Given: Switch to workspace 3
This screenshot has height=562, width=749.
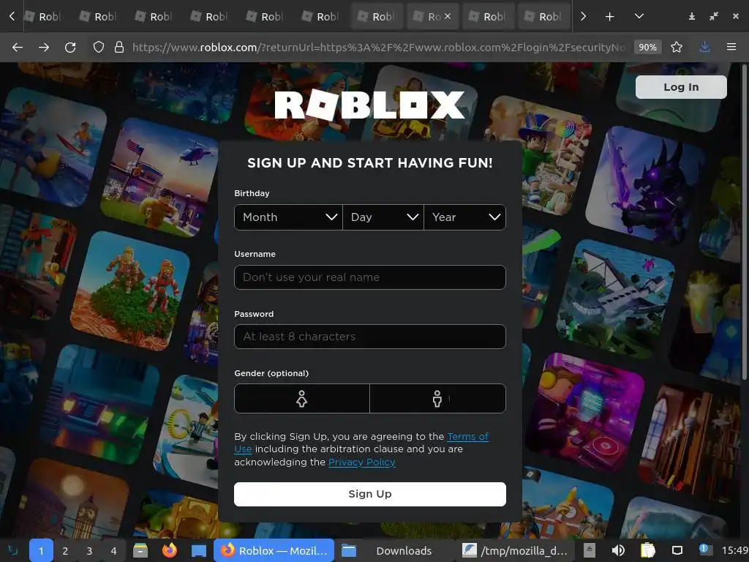Looking at the screenshot, I should point(89,550).
